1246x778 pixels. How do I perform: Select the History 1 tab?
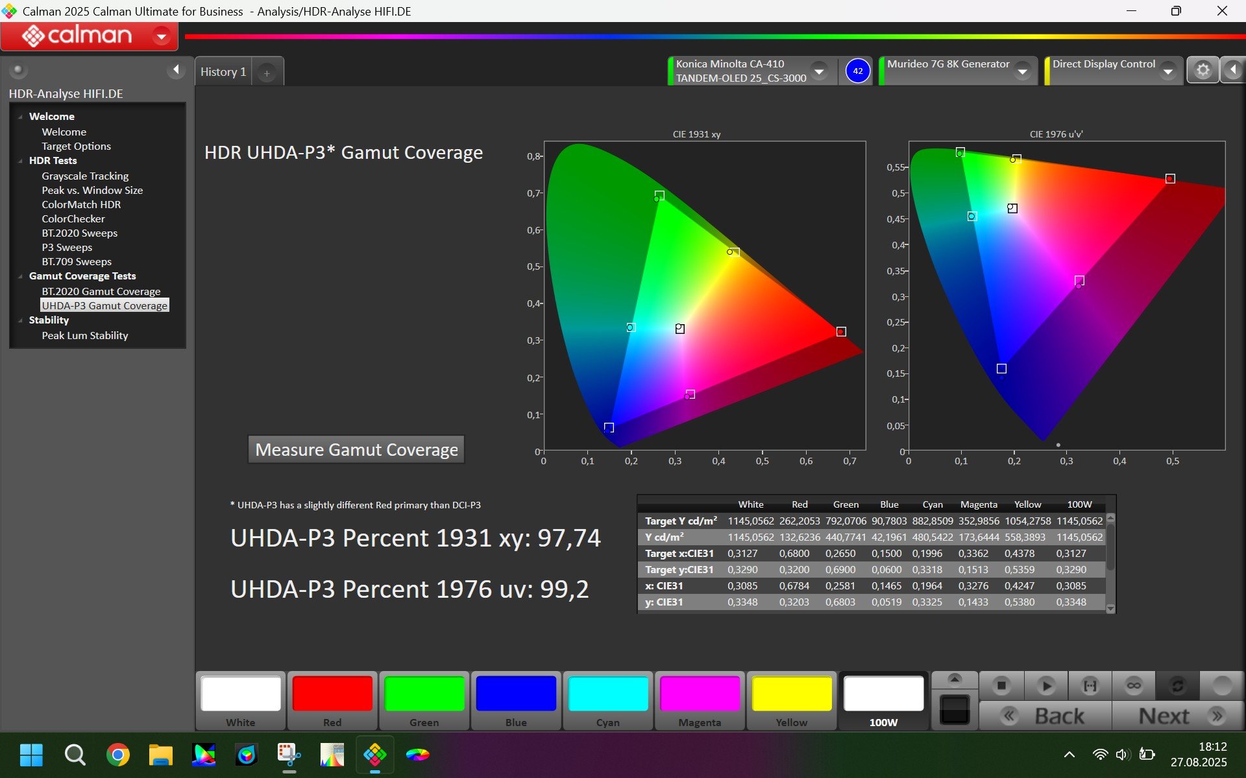coord(223,72)
